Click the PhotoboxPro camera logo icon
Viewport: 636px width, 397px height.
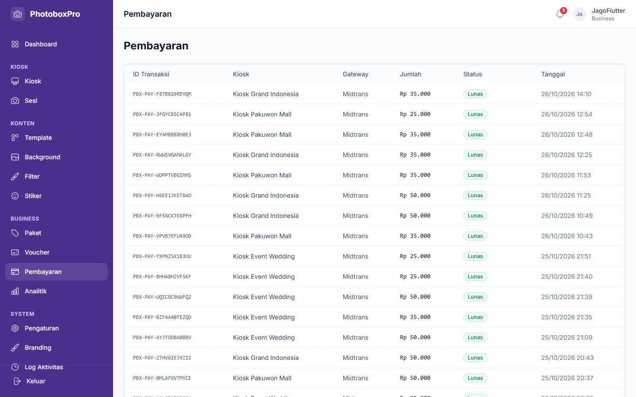[x=18, y=14]
